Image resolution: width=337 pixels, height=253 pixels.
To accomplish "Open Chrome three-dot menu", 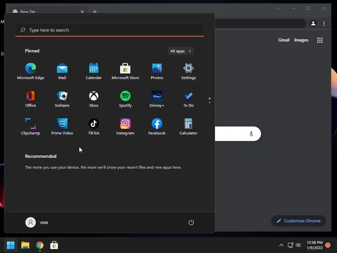I will [x=324, y=23].
